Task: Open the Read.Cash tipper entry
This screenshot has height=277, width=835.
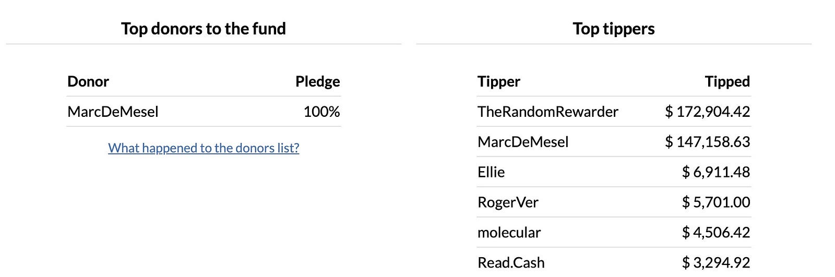Action: [511, 263]
